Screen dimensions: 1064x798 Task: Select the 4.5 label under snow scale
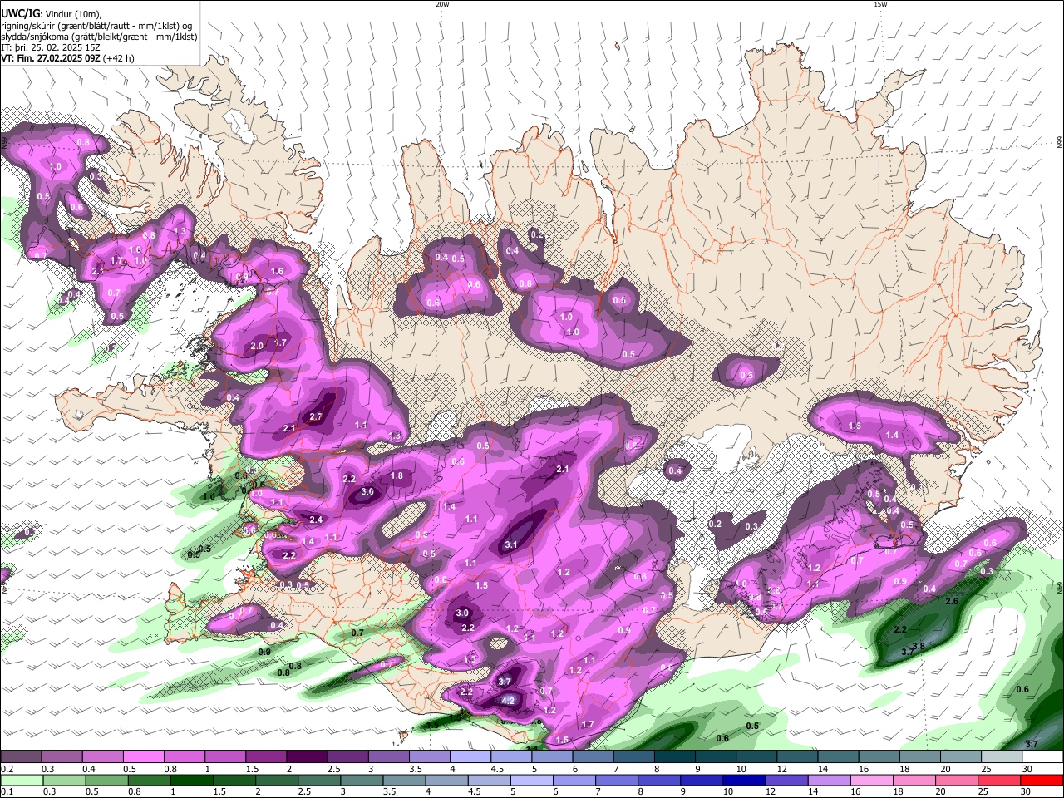(x=497, y=769)
